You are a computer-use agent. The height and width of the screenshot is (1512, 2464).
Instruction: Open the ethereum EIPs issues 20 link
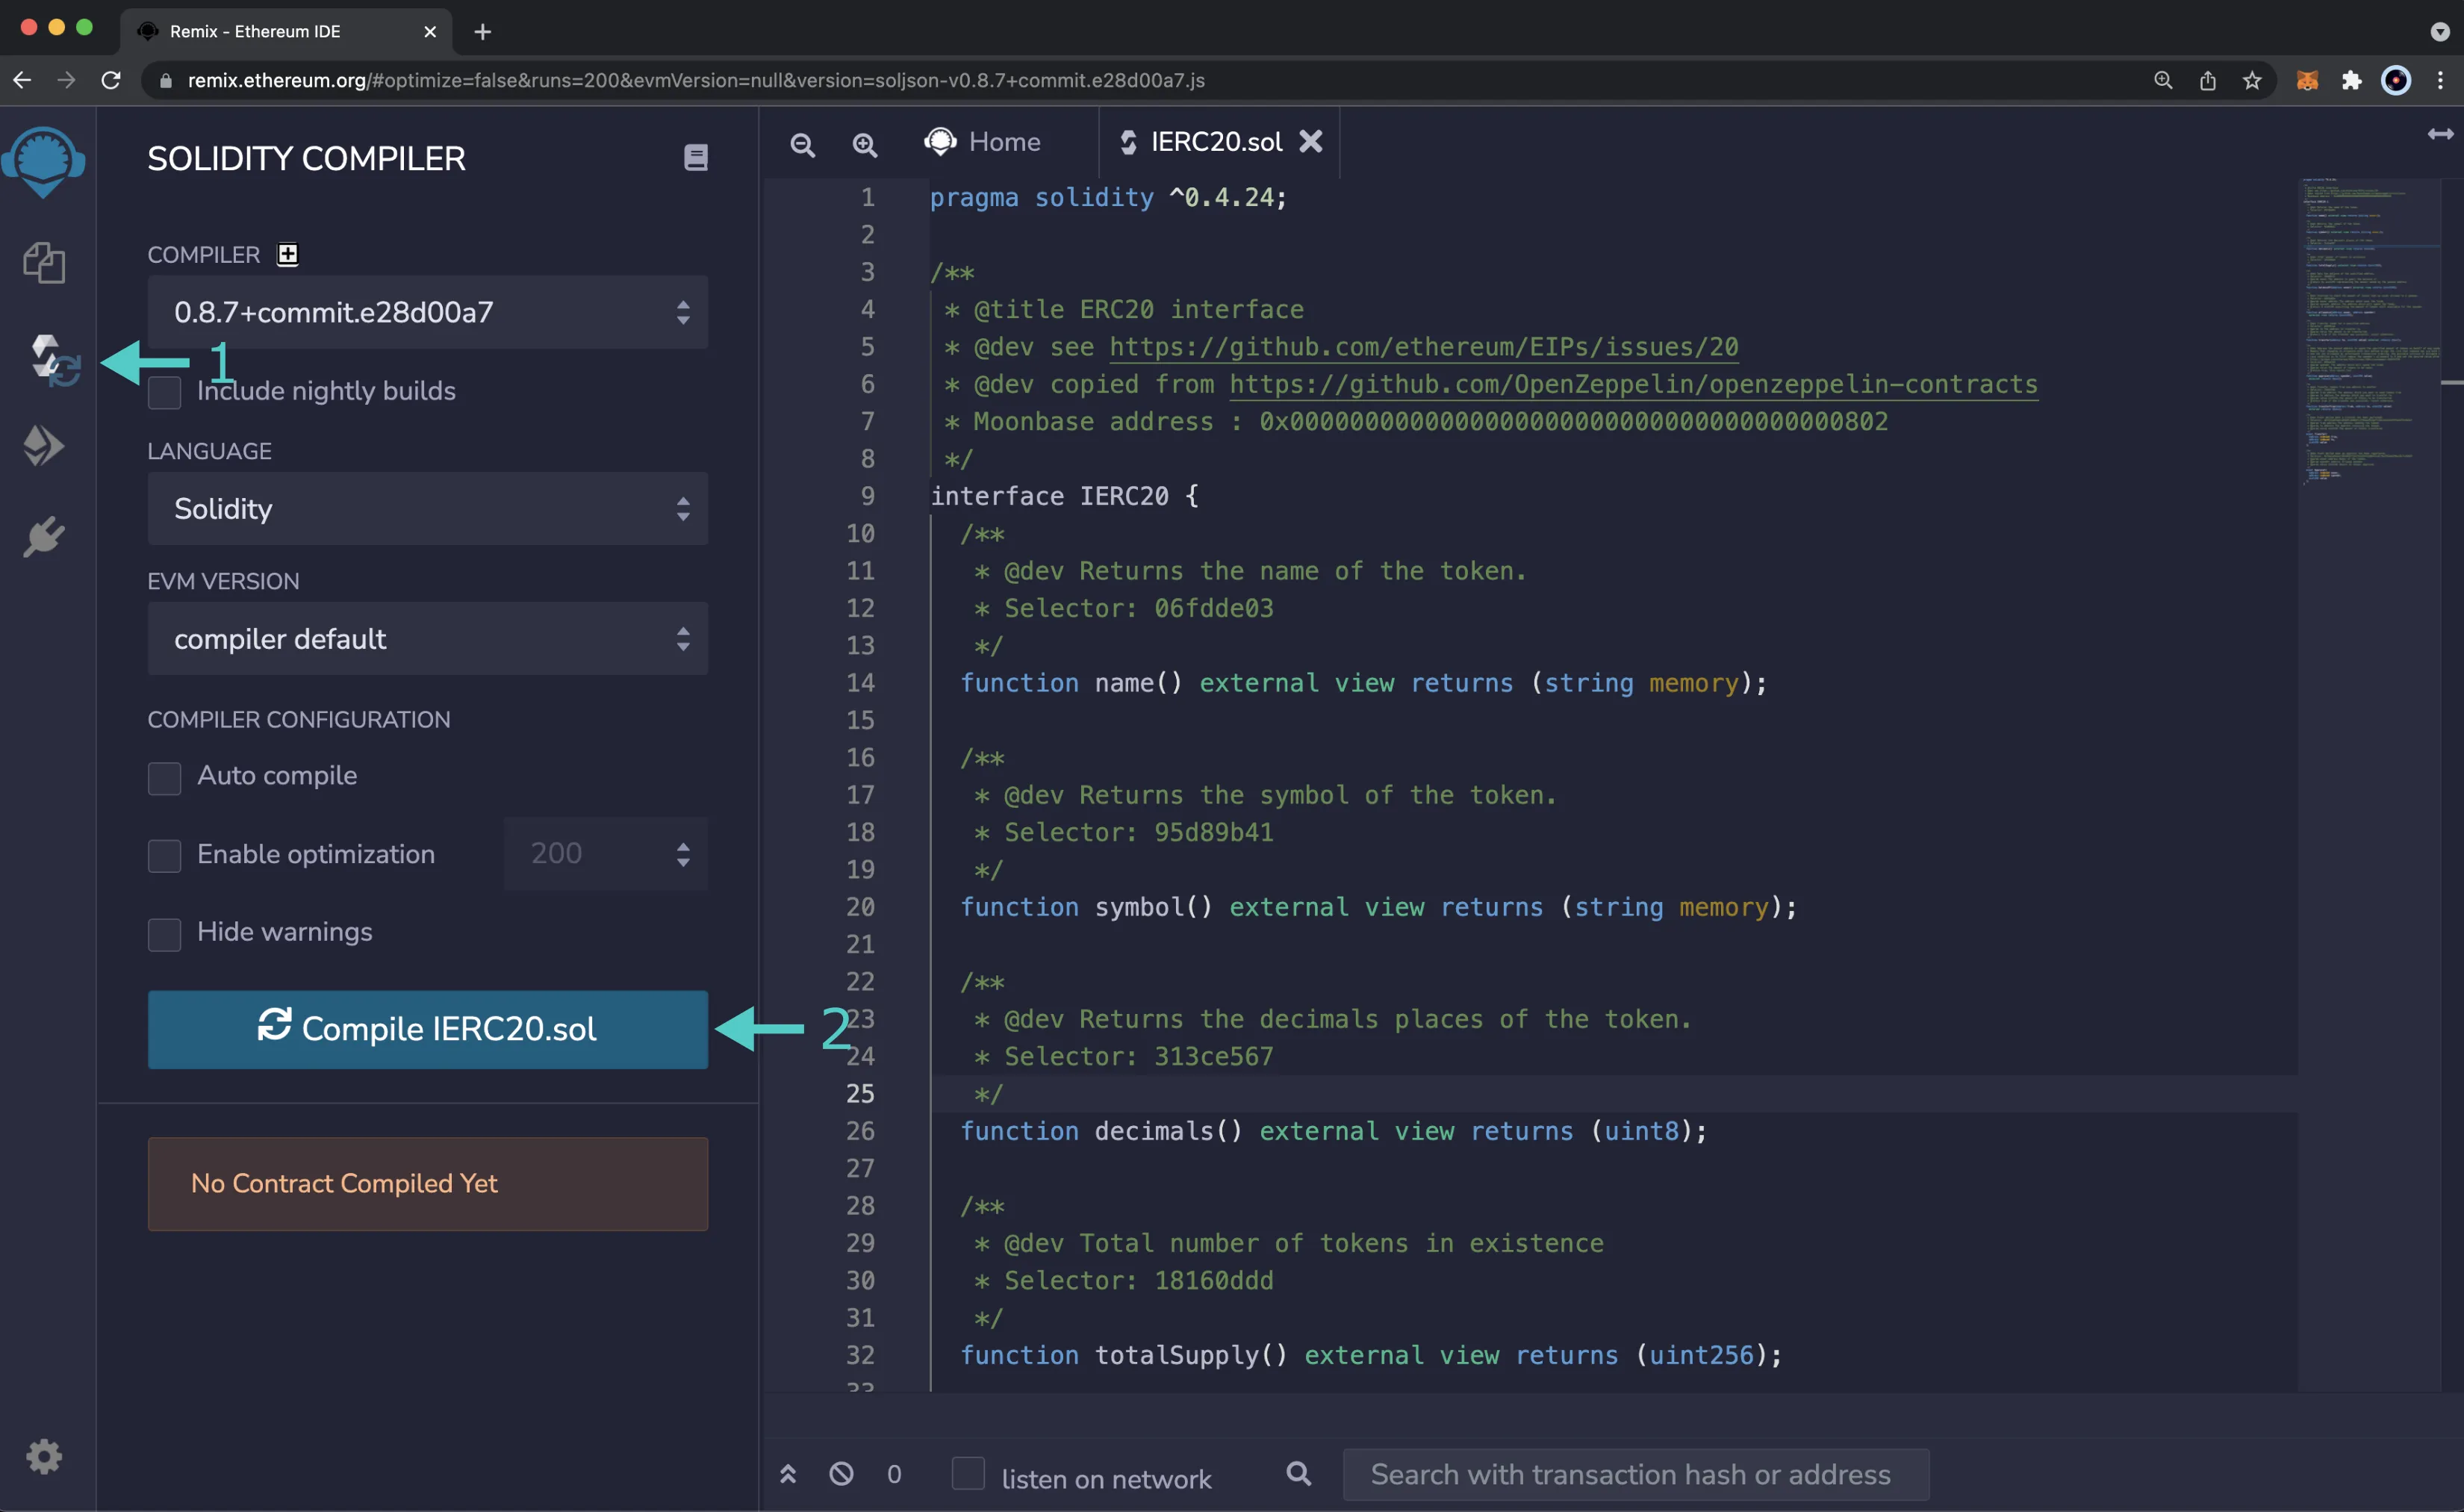1424,347
